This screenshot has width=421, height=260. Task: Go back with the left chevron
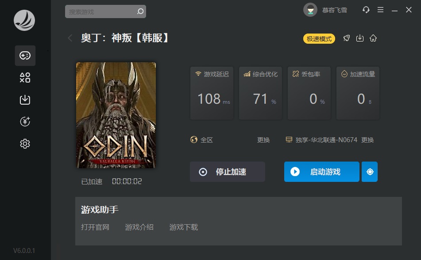[x=70, y=38]
